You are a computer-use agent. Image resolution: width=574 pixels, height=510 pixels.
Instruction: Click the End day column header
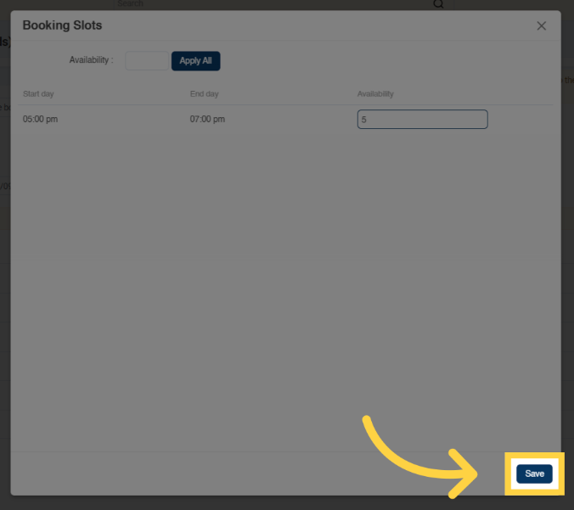(x=204, y=93)
